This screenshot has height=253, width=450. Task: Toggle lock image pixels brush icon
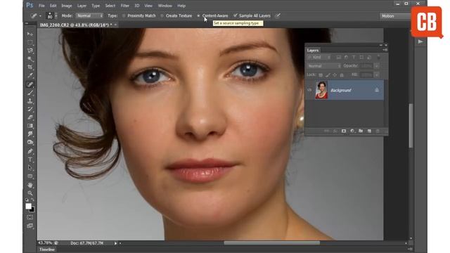click(x=328, y=75)
